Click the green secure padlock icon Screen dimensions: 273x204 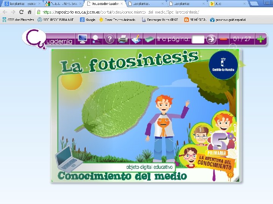(39, 12)
